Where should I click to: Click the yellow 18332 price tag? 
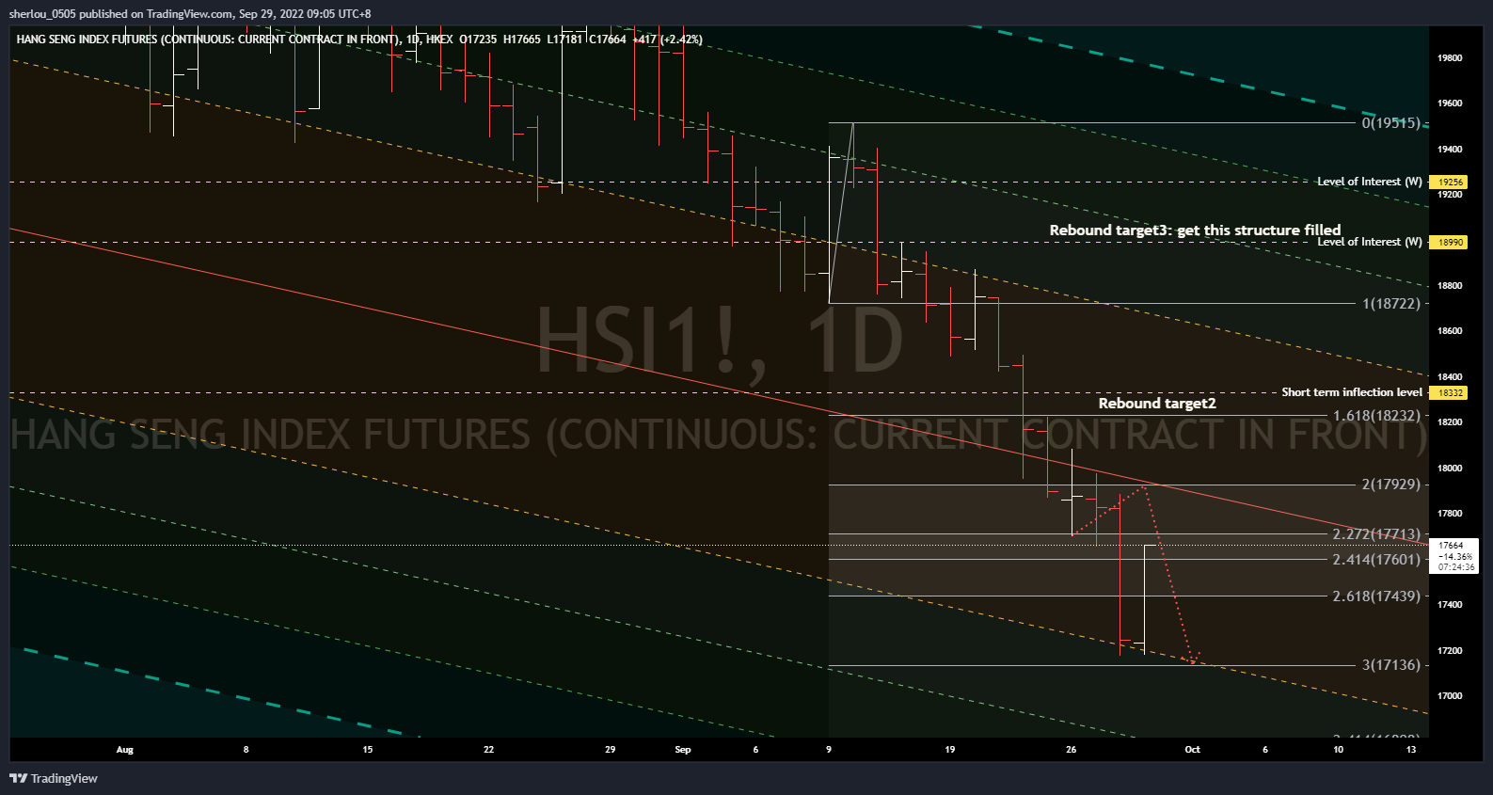1450,393
